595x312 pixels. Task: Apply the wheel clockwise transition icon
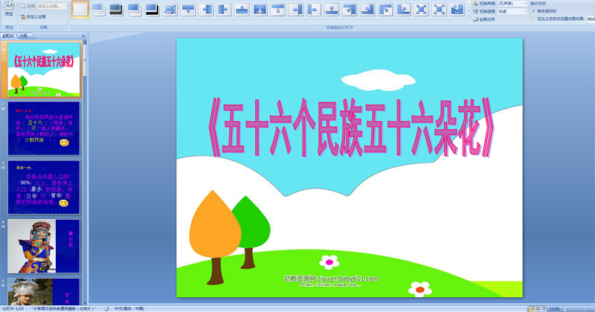[457, 9]
